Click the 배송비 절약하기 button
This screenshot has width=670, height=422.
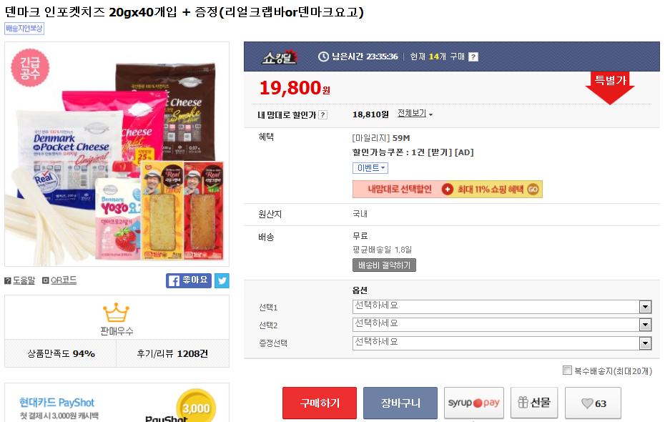point(384,265)
